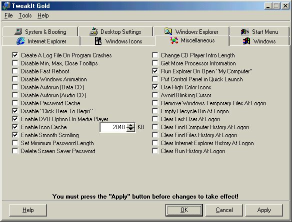Click the Miscellaneous tab icon
This screenshot has width=292, height=222.
[174, 40]
